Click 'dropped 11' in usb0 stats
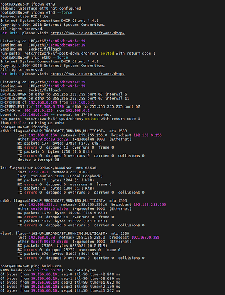Screen dimensions: 225x295 coord(57,217)
